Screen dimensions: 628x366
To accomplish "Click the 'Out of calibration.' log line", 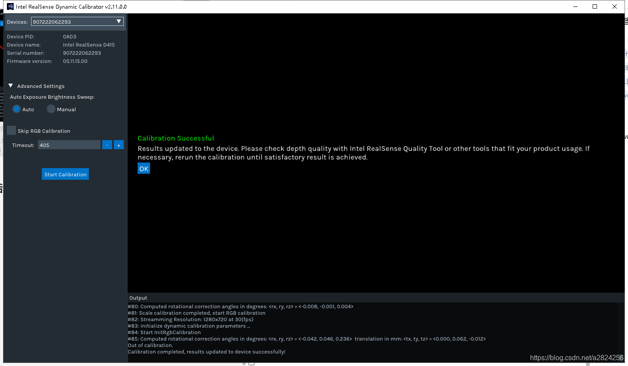I will point(150,345).
